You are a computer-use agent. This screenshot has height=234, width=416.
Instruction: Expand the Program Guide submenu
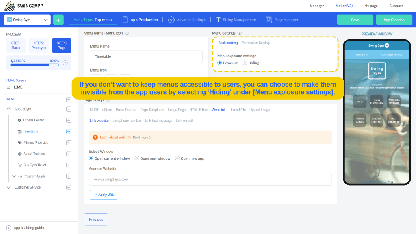tap(14, 176)
